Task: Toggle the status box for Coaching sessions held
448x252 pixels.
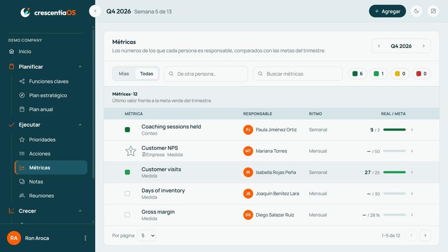Action: [x=127, y=130]
